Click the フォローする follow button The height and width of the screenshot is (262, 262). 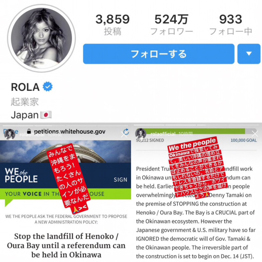[x=159, y=54]
